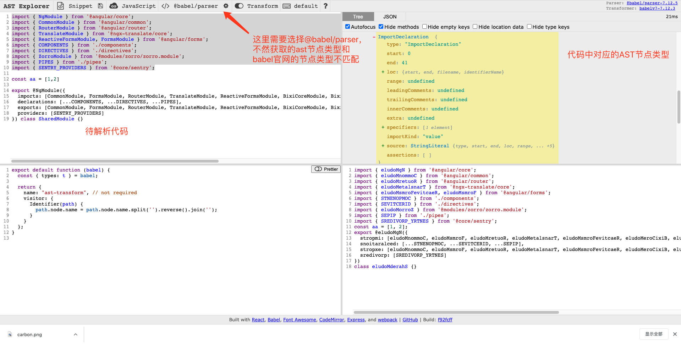Viewport: 681px width, 344px height.
Task: Open the Babel link in footer
Action: tap(274, 320)
